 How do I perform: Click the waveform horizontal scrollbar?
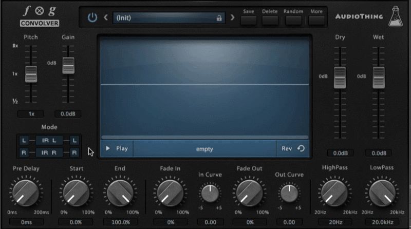coord(204,137)
